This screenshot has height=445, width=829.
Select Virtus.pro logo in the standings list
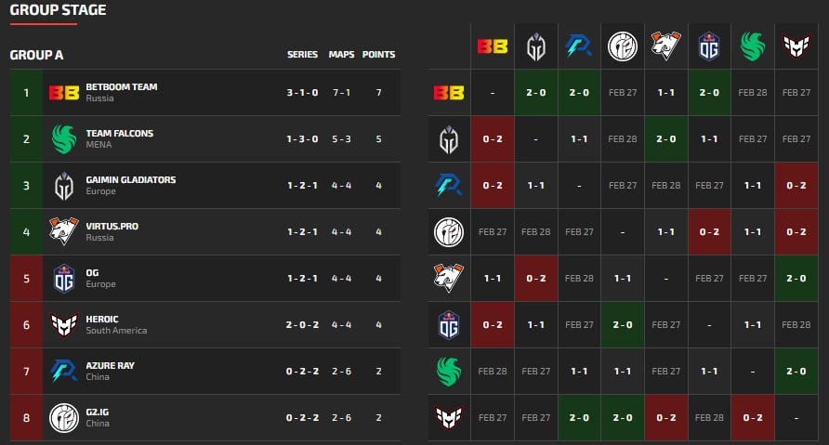point(64,232)
